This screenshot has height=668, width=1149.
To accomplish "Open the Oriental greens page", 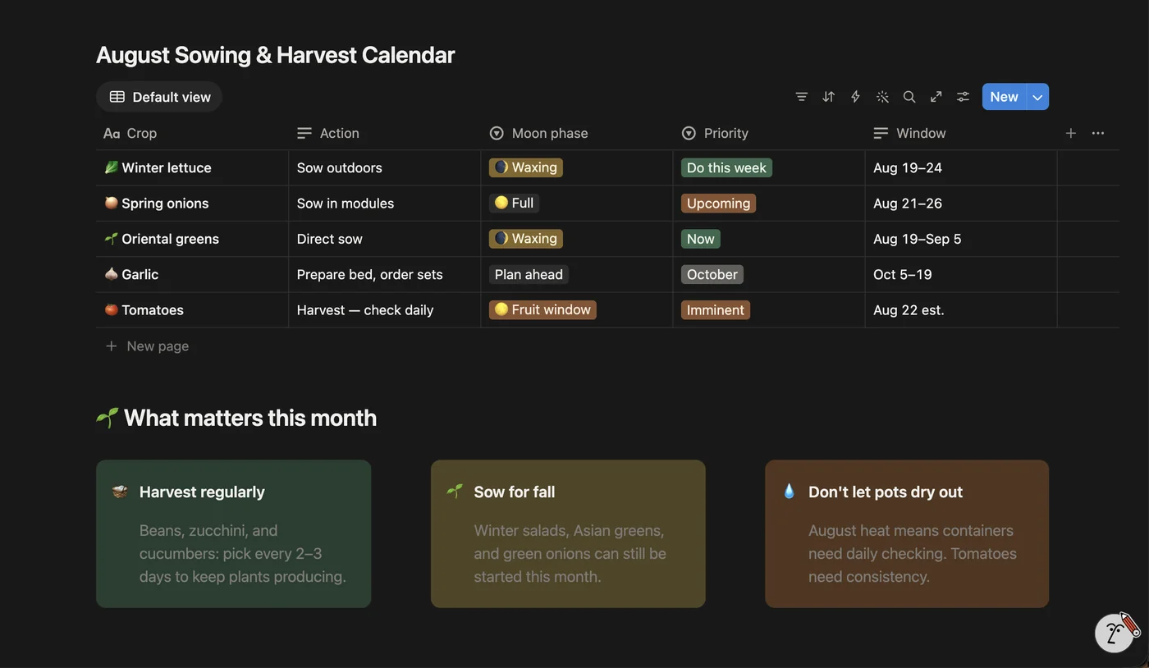I will pos(170,239).
